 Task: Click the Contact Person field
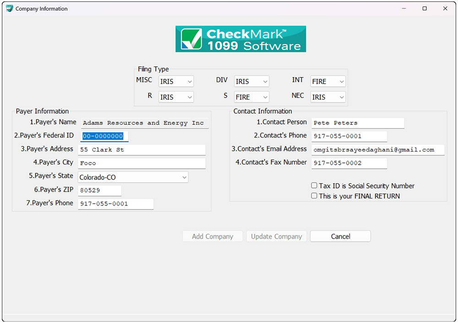pos(358,123)
